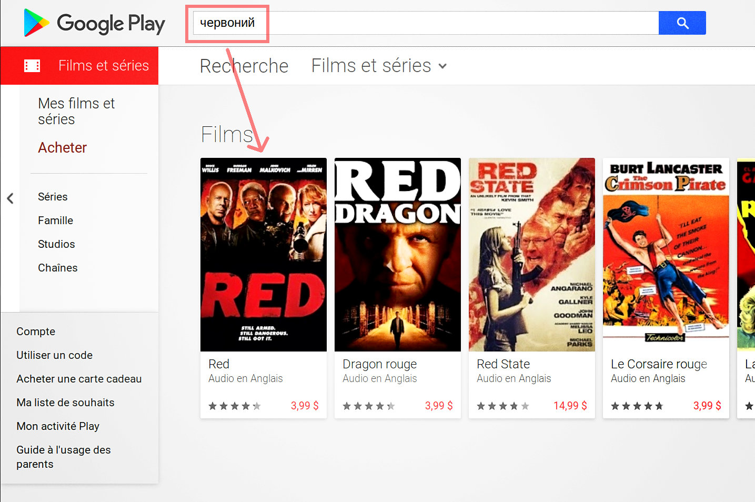Viewport: 755px width, 502px height.
Task: Open the Studios category
Action: (56, 244)
